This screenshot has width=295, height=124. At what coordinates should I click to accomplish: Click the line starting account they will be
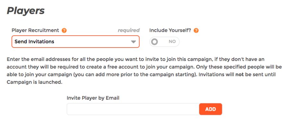tap(144, 67)
